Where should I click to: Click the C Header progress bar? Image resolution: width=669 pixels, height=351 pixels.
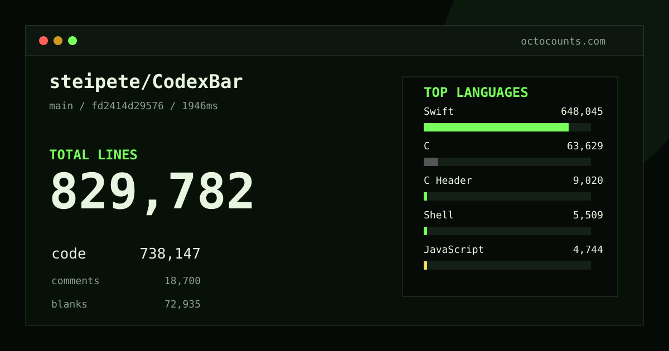click(x=507, y=196)
